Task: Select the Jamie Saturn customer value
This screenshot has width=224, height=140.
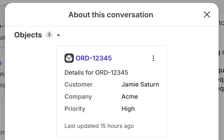Action: (x=140, y=84)
